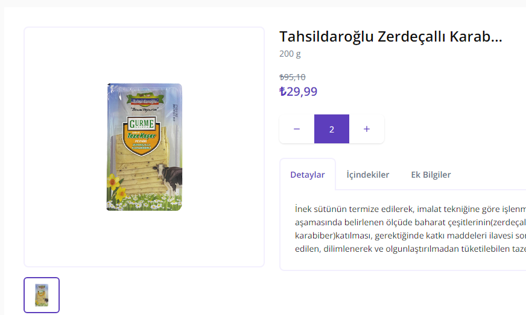The height and width of the screenshot is (315, 526).
Task: Click the 200 g weight label
Action: point(290,54)
